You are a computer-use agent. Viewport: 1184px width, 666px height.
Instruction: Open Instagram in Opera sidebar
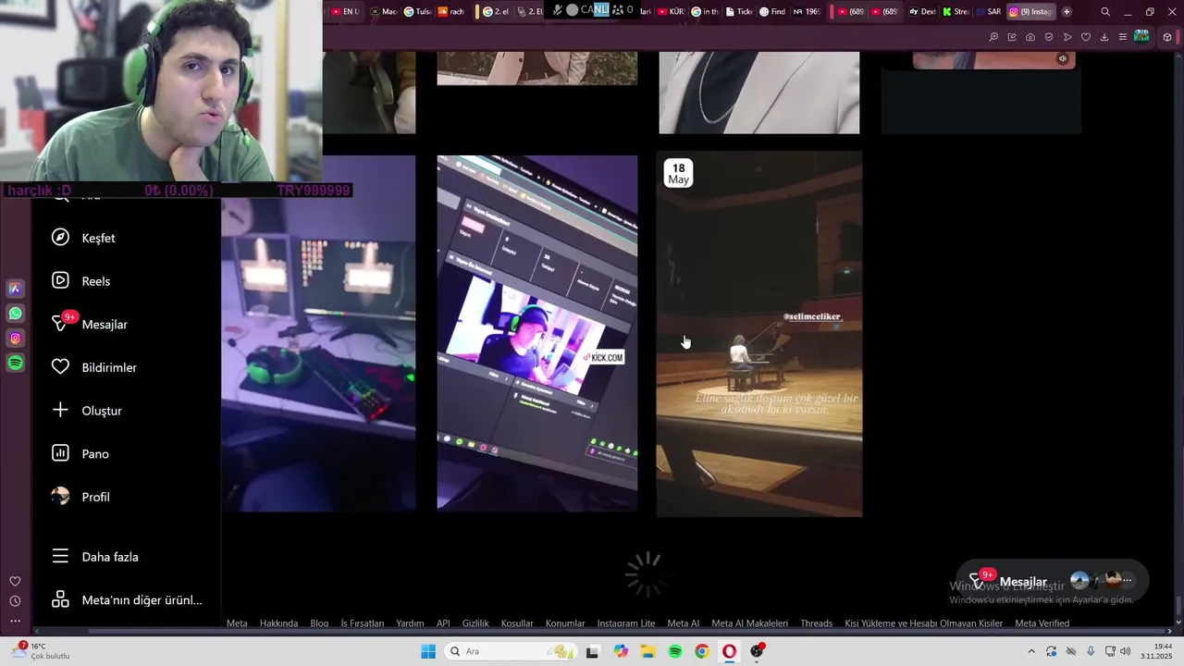coord(15,339)
